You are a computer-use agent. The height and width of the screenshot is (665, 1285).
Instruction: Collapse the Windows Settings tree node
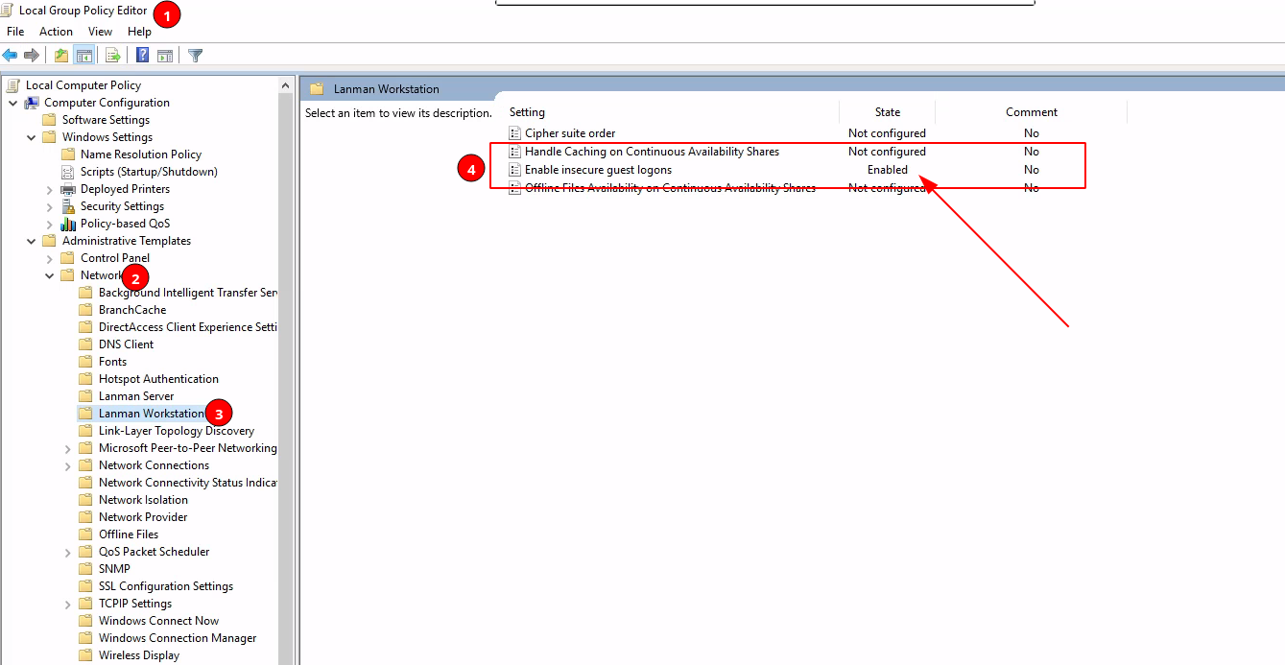pos(32,137)
